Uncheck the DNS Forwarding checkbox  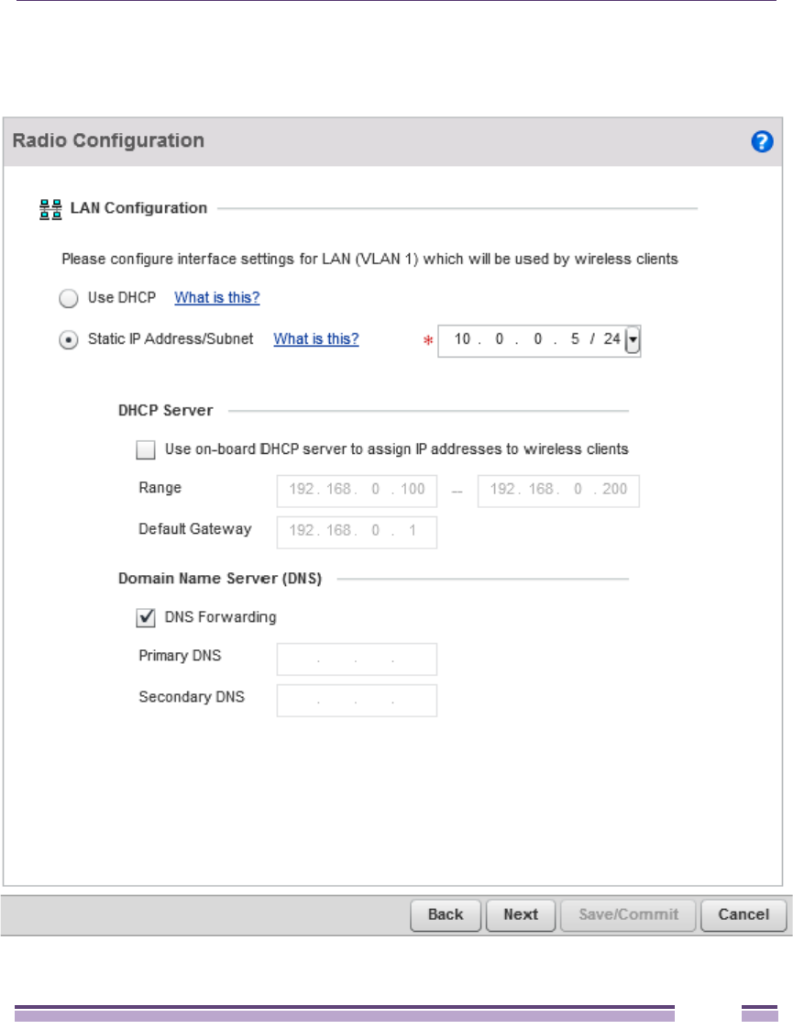[145, 618]
